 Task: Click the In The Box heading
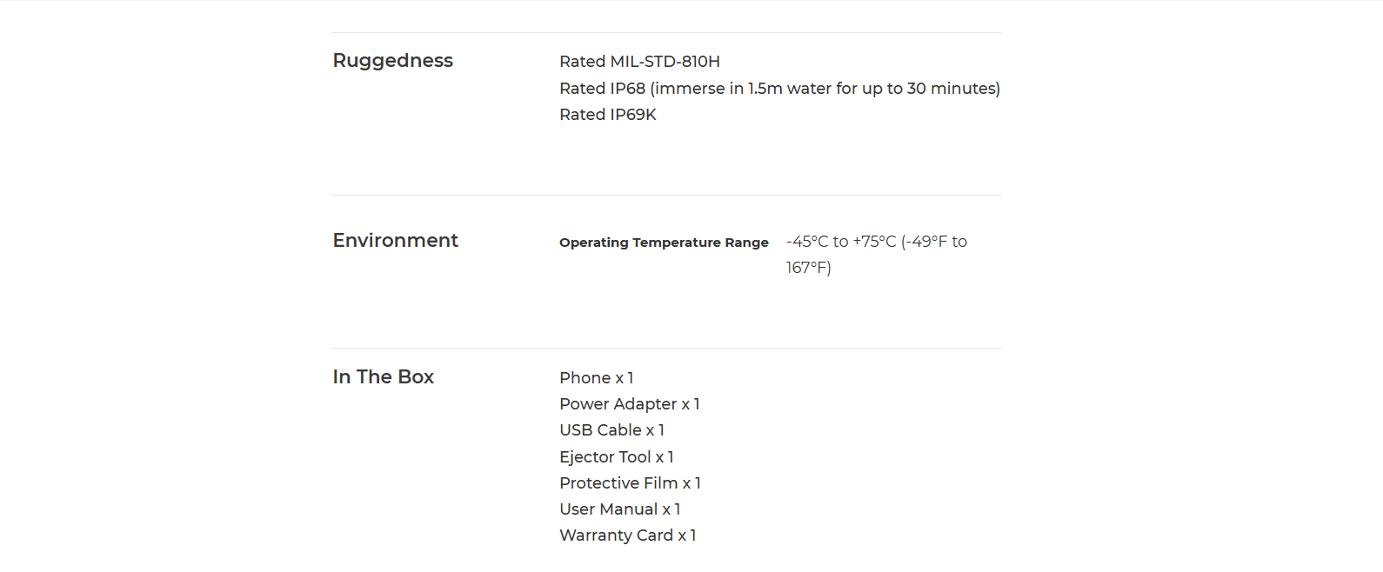pyautogui.click(x=383, y=376)
